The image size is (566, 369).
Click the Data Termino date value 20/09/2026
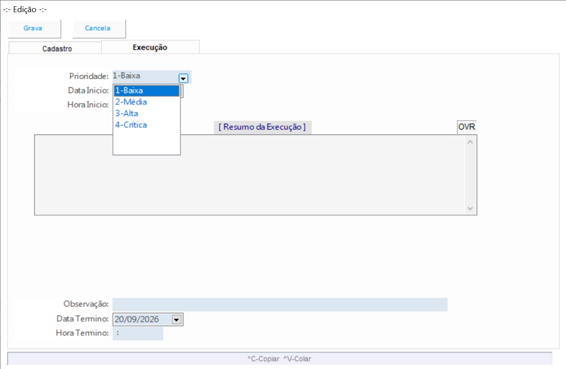[x=137, y=319]
